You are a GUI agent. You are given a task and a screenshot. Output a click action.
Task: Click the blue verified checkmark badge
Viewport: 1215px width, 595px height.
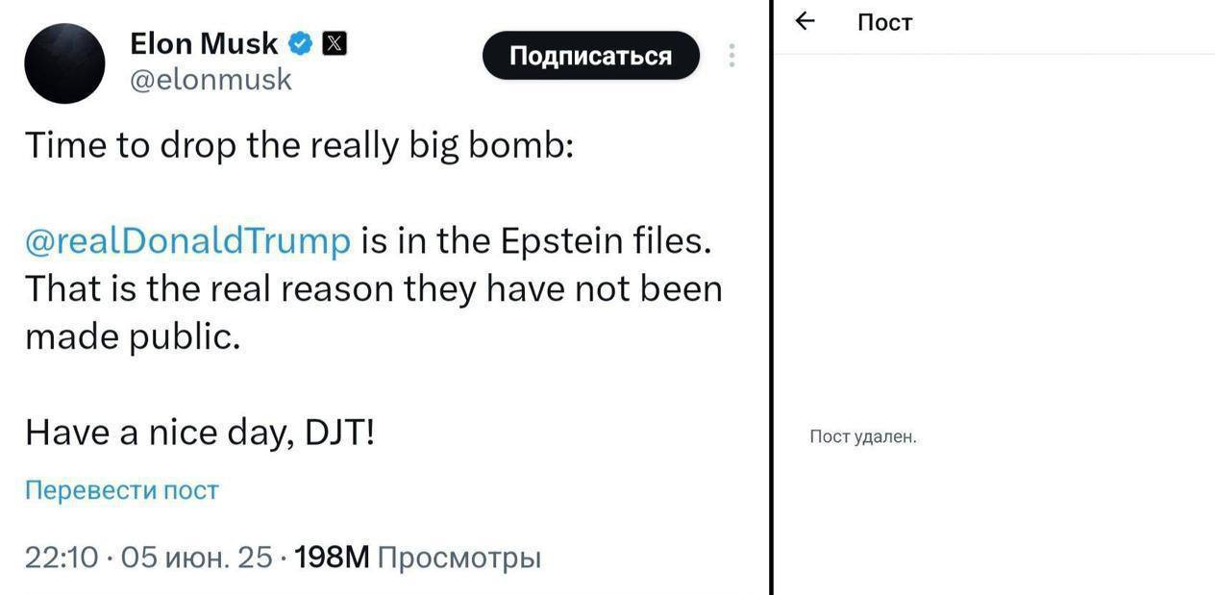coord(301,43)
